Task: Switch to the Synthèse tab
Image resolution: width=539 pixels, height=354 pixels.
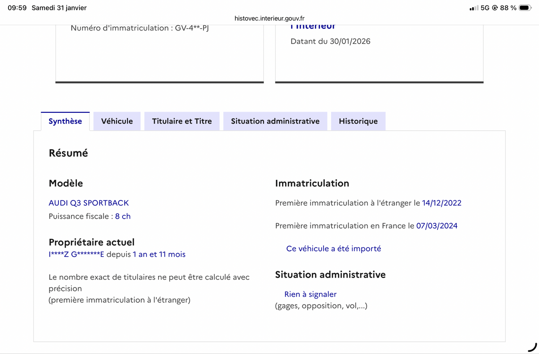Action: (65, 121)
